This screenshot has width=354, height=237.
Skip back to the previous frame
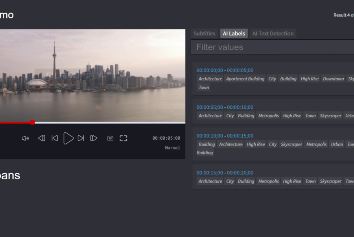pos(55,138)
